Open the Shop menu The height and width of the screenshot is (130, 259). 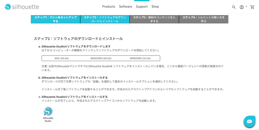[155, 7]
